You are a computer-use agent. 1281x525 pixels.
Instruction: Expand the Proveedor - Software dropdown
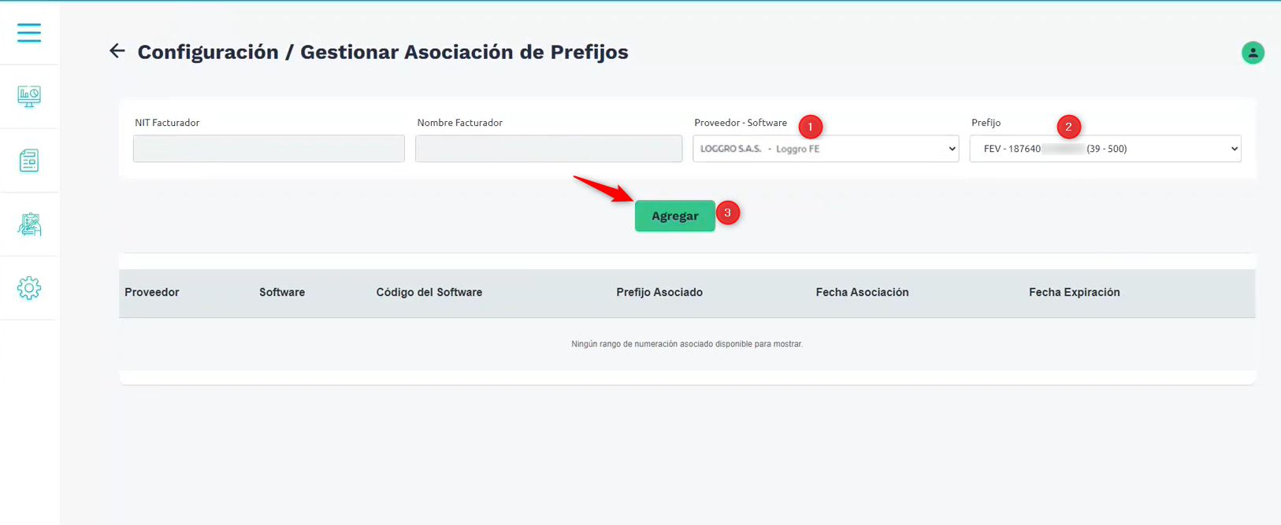click(x=826, y=149)
